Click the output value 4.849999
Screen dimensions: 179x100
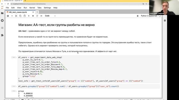click(28, 96)
